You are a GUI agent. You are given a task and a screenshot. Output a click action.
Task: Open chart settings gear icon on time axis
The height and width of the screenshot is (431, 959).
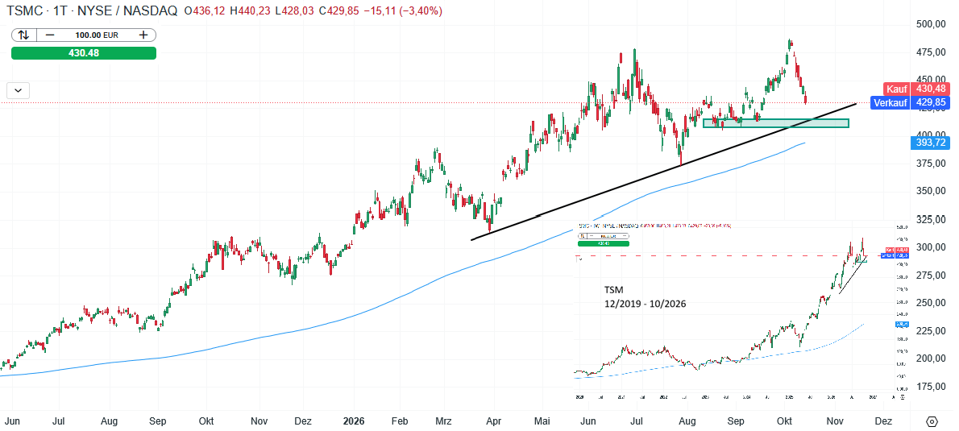[932, 421]
